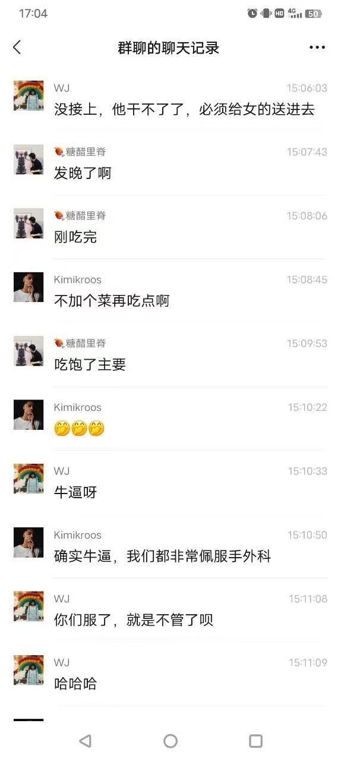Tap the battery indicator in the status bar

coord(313,13)
